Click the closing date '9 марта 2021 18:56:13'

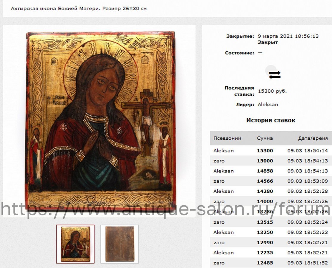(x=288, y=36)
